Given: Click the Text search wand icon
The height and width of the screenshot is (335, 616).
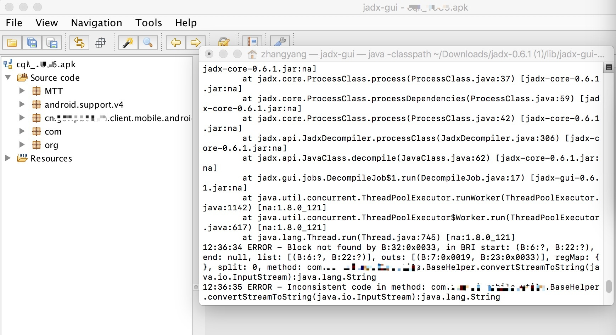Looking at the screenshot, I should pyautogui.click(x=128, y=43).
